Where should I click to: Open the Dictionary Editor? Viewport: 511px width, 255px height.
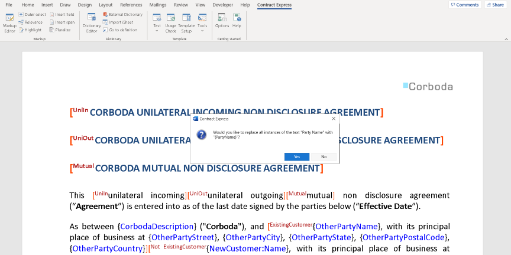tap(92, 23)
